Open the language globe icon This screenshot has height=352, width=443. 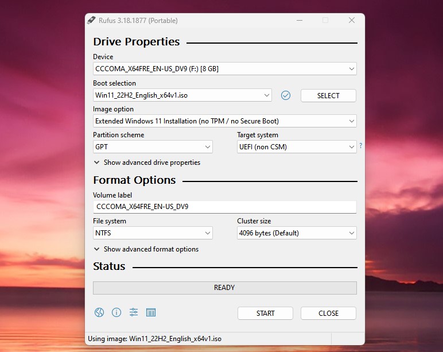click(x=99, y=312)
